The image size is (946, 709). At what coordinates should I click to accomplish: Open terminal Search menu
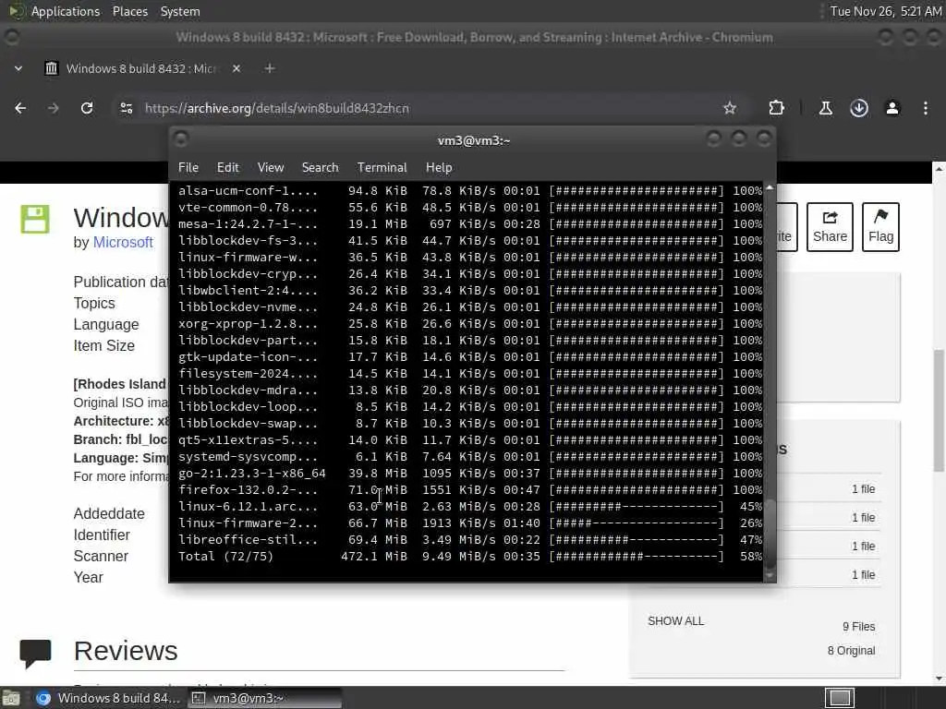click(x=320, y=168)
